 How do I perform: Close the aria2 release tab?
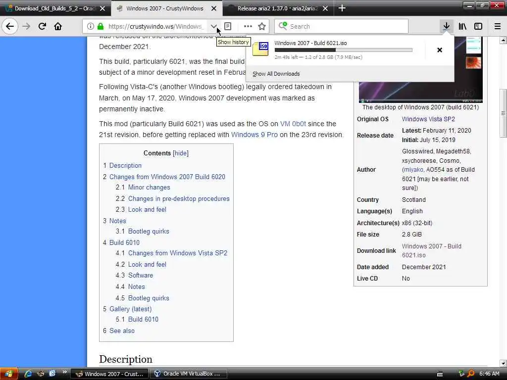[325, 8]
